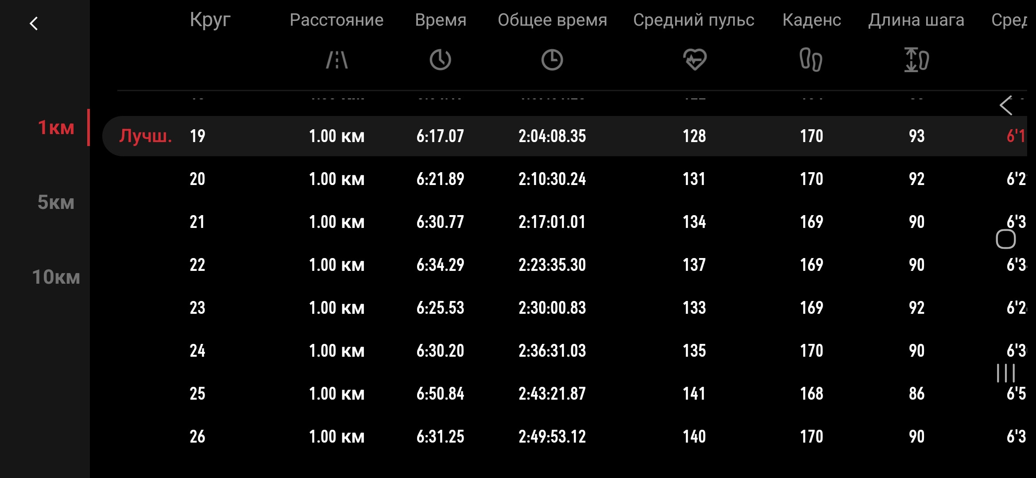Click the distance road icon
Screen dimensions: 1036x478
click(x=337, y=60)
